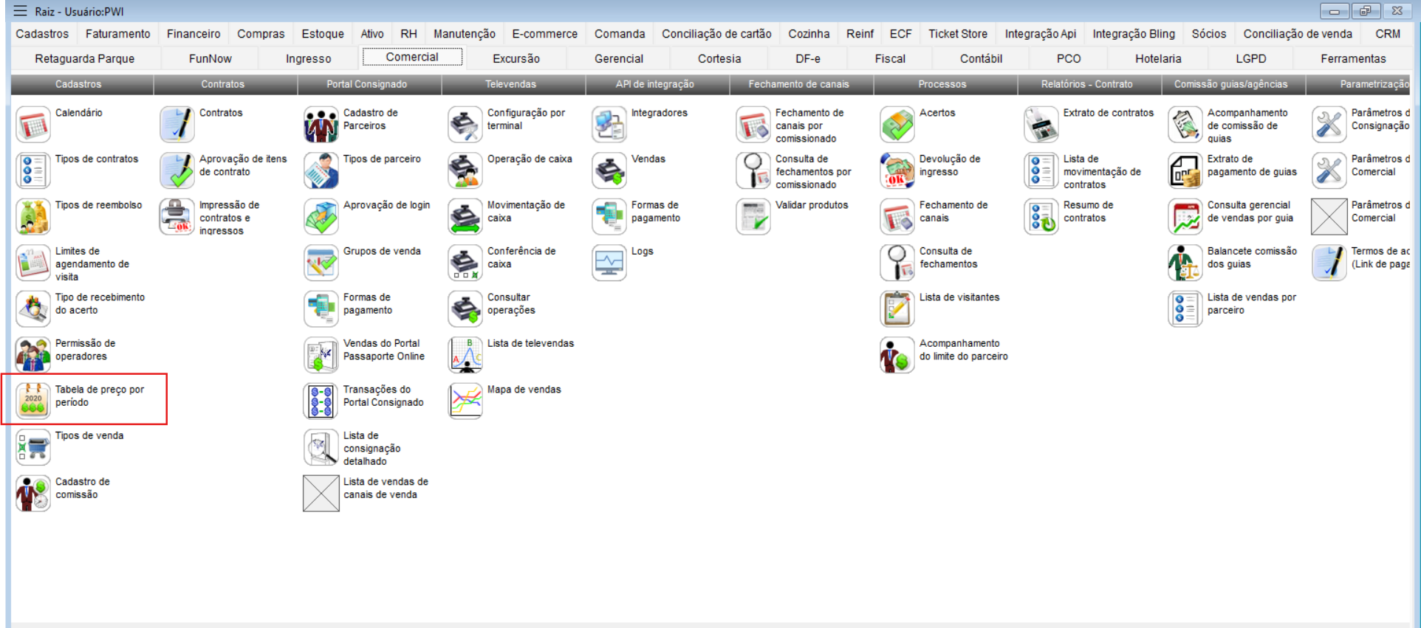Click the Processos group header

942,84
